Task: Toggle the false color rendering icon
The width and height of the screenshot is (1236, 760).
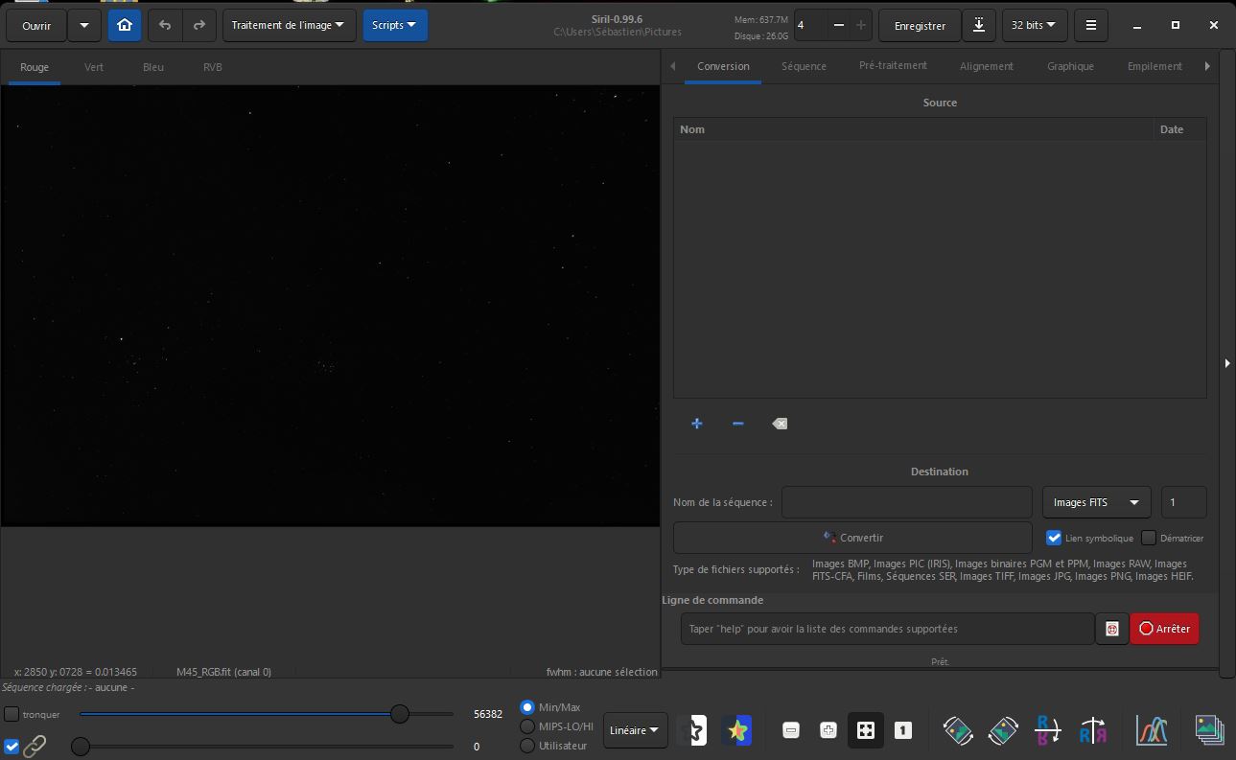Action: coord(737,730)
